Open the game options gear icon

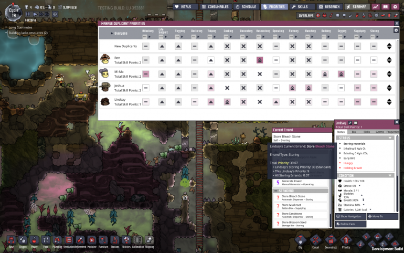[x=395, y=7]
